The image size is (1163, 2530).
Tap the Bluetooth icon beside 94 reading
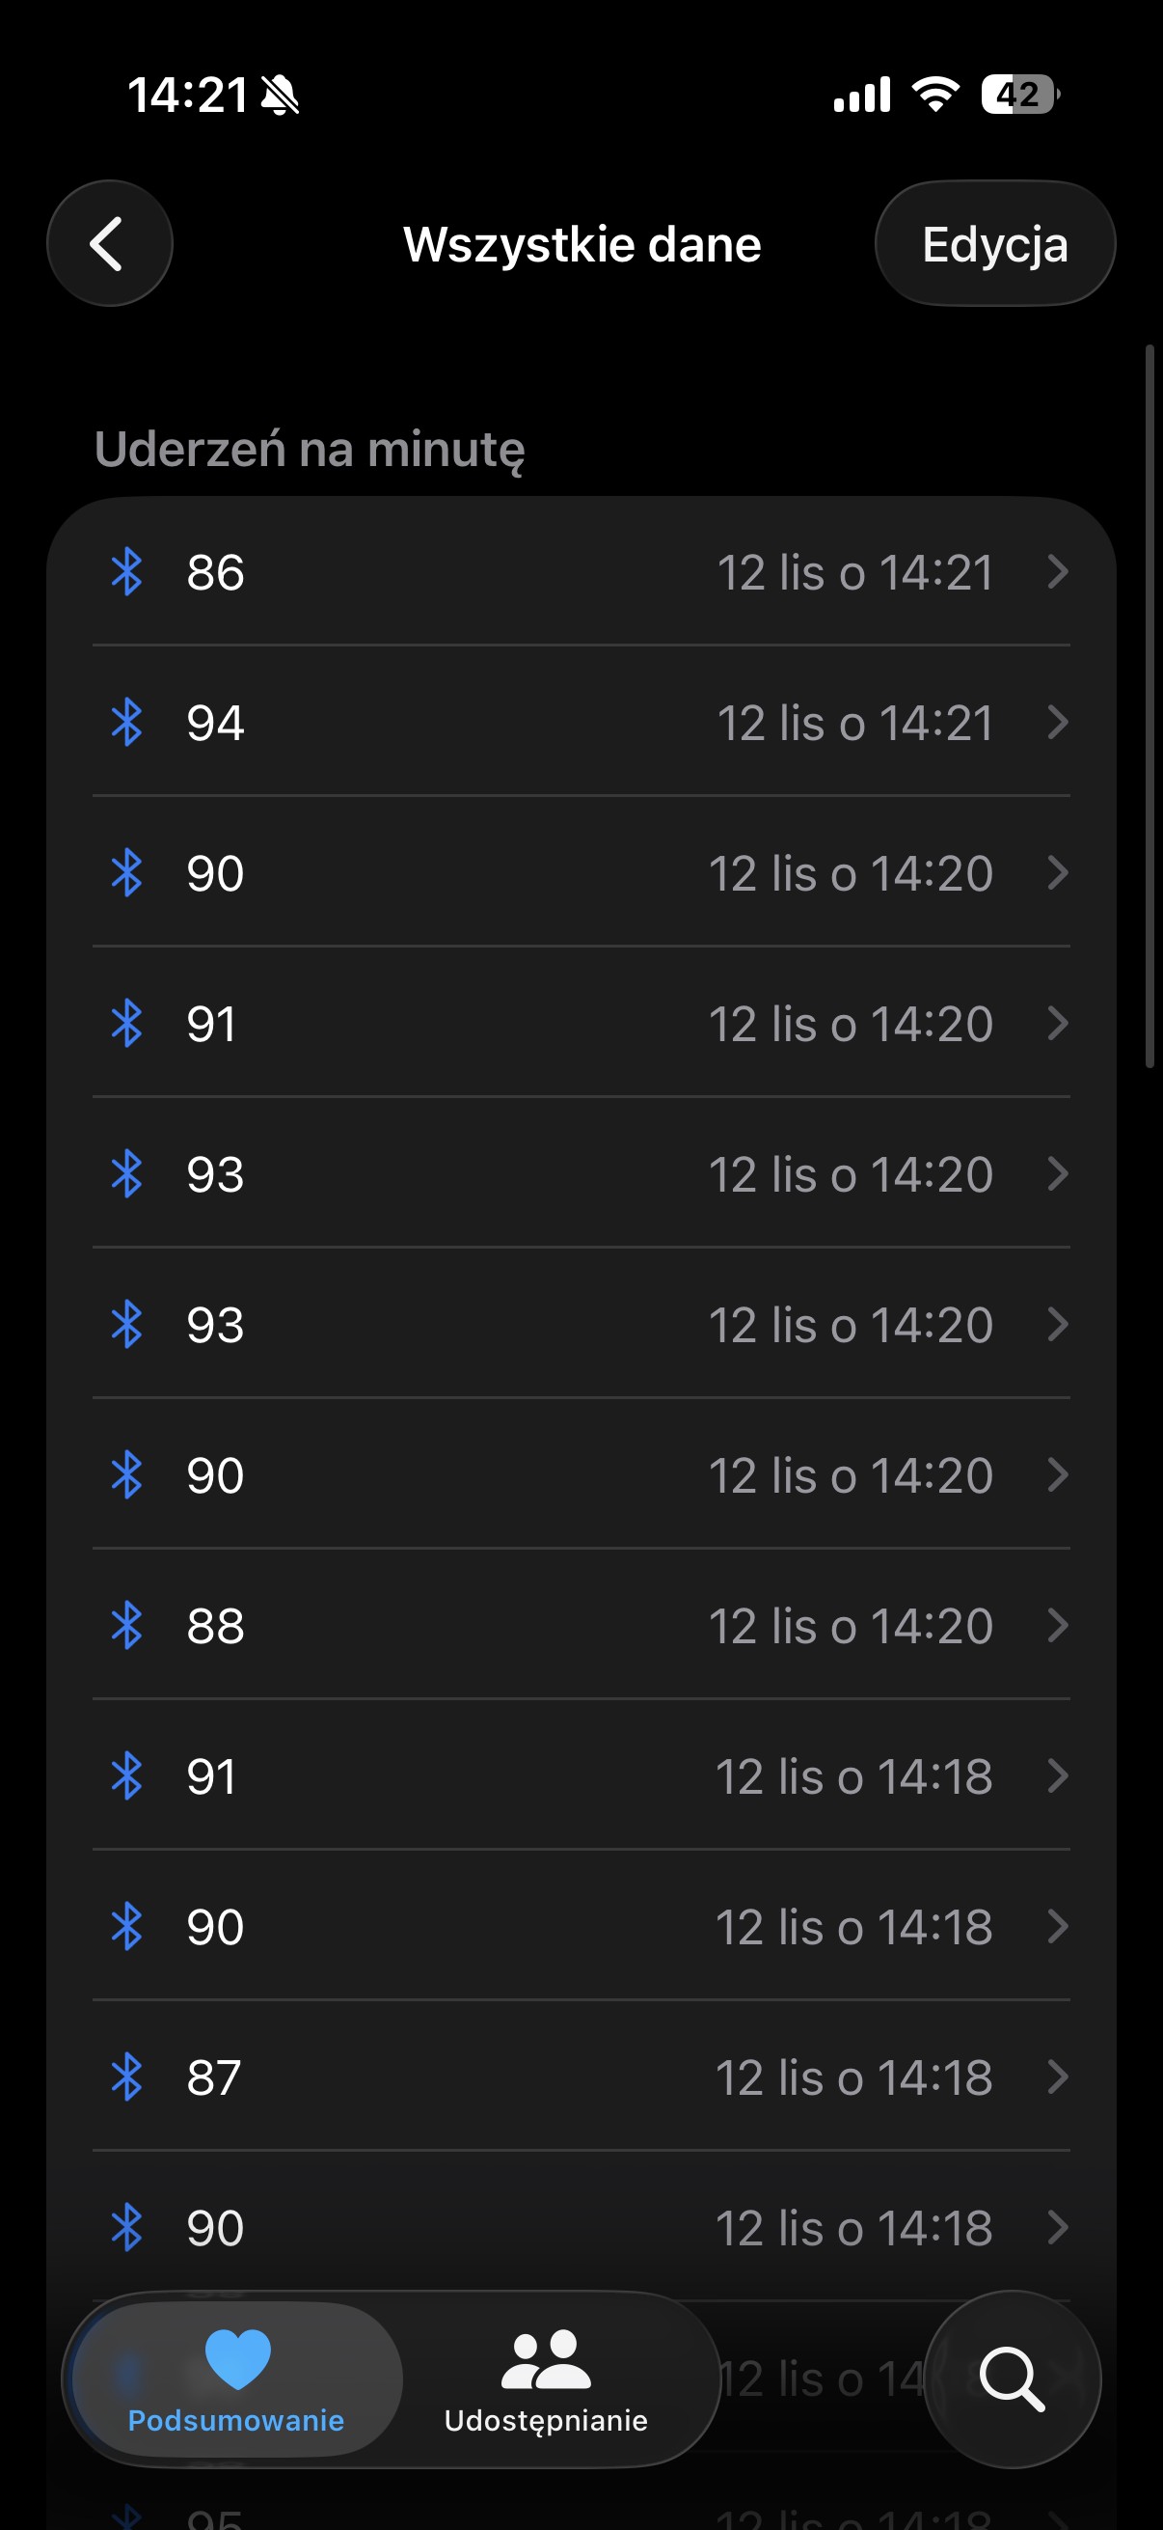(x=126, y=723)
